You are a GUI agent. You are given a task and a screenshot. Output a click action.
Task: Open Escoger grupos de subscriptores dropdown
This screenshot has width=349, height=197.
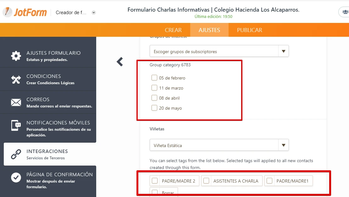pyautogui.click(x=283, y=51)
